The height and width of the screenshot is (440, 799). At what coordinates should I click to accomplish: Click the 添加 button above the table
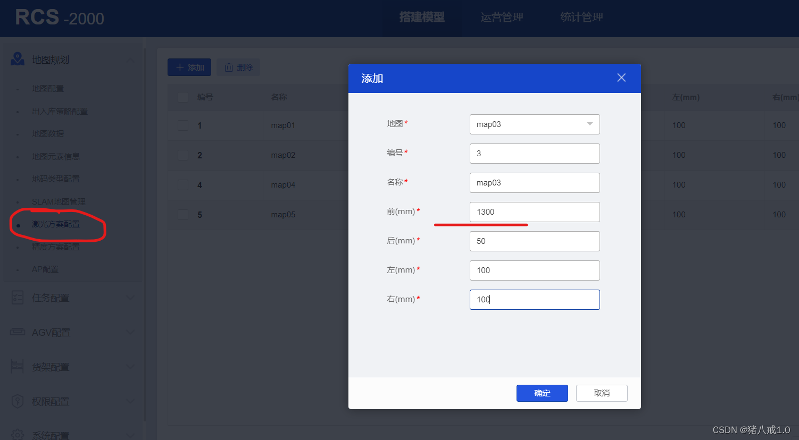click(189, 67)
